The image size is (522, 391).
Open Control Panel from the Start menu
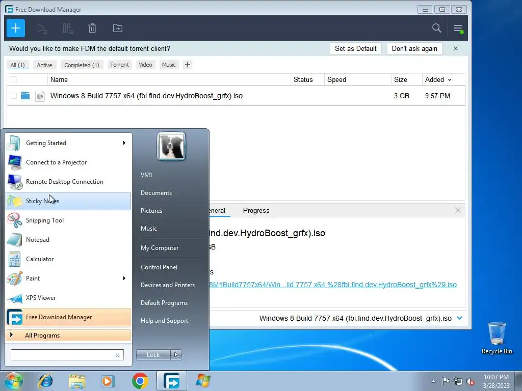[159, 267]
